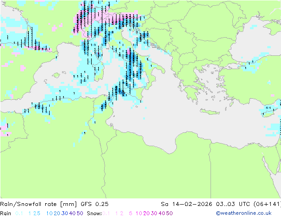Click the Snow legend value 0.1

pos(106,213)
